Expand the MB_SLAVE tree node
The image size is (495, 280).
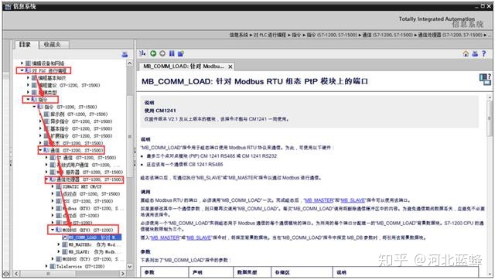tap(59, 251)
